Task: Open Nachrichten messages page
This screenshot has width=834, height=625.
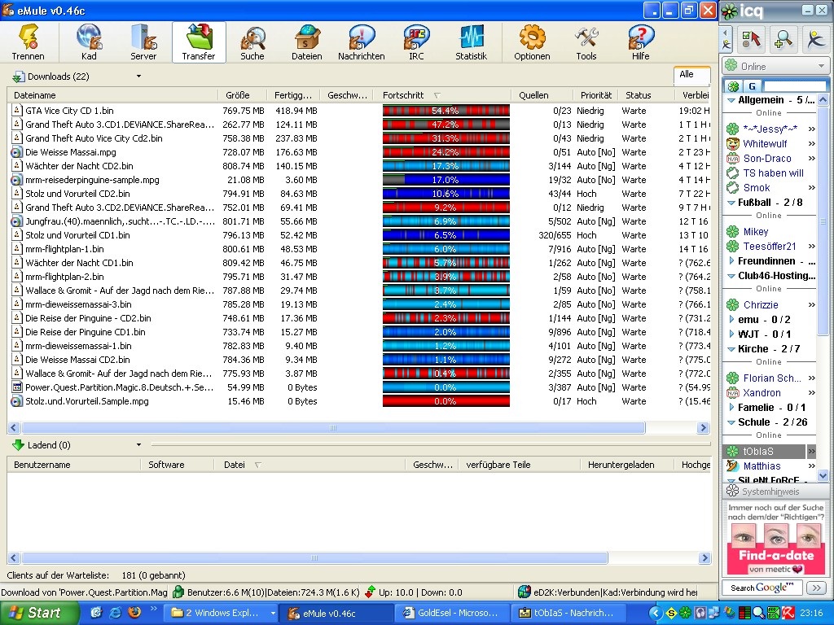Action: [x=361, y=42]
